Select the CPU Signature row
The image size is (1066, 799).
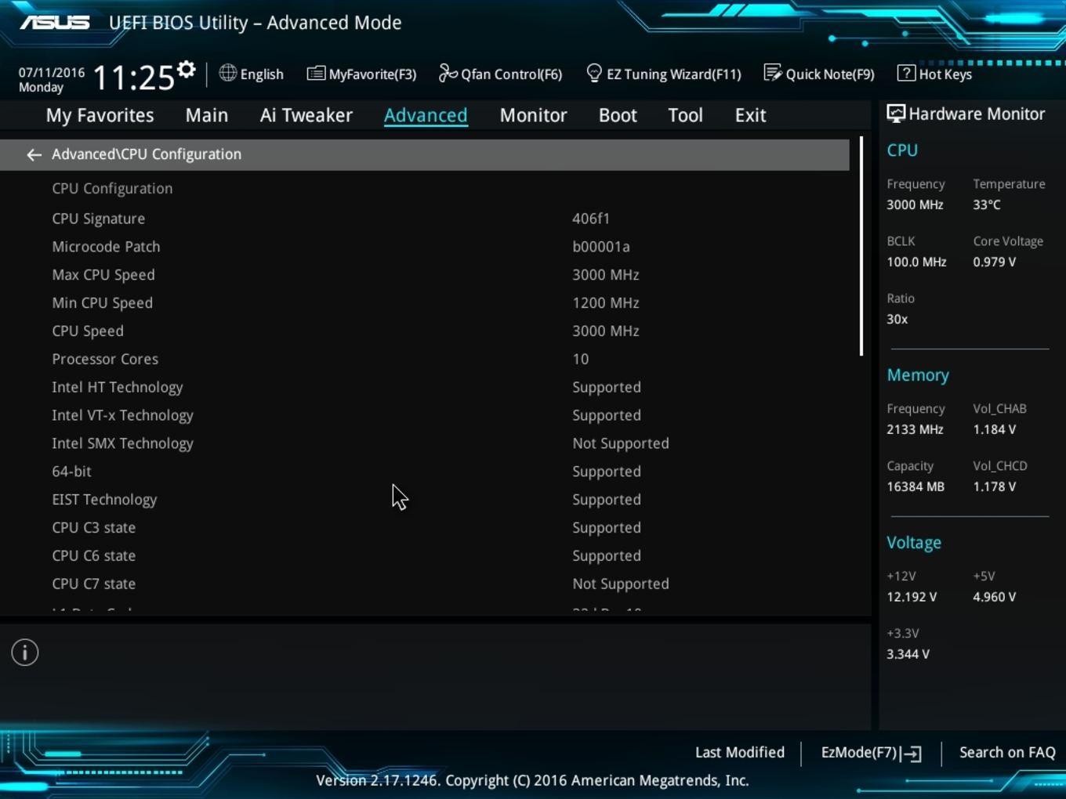click(x=425, y=219)
